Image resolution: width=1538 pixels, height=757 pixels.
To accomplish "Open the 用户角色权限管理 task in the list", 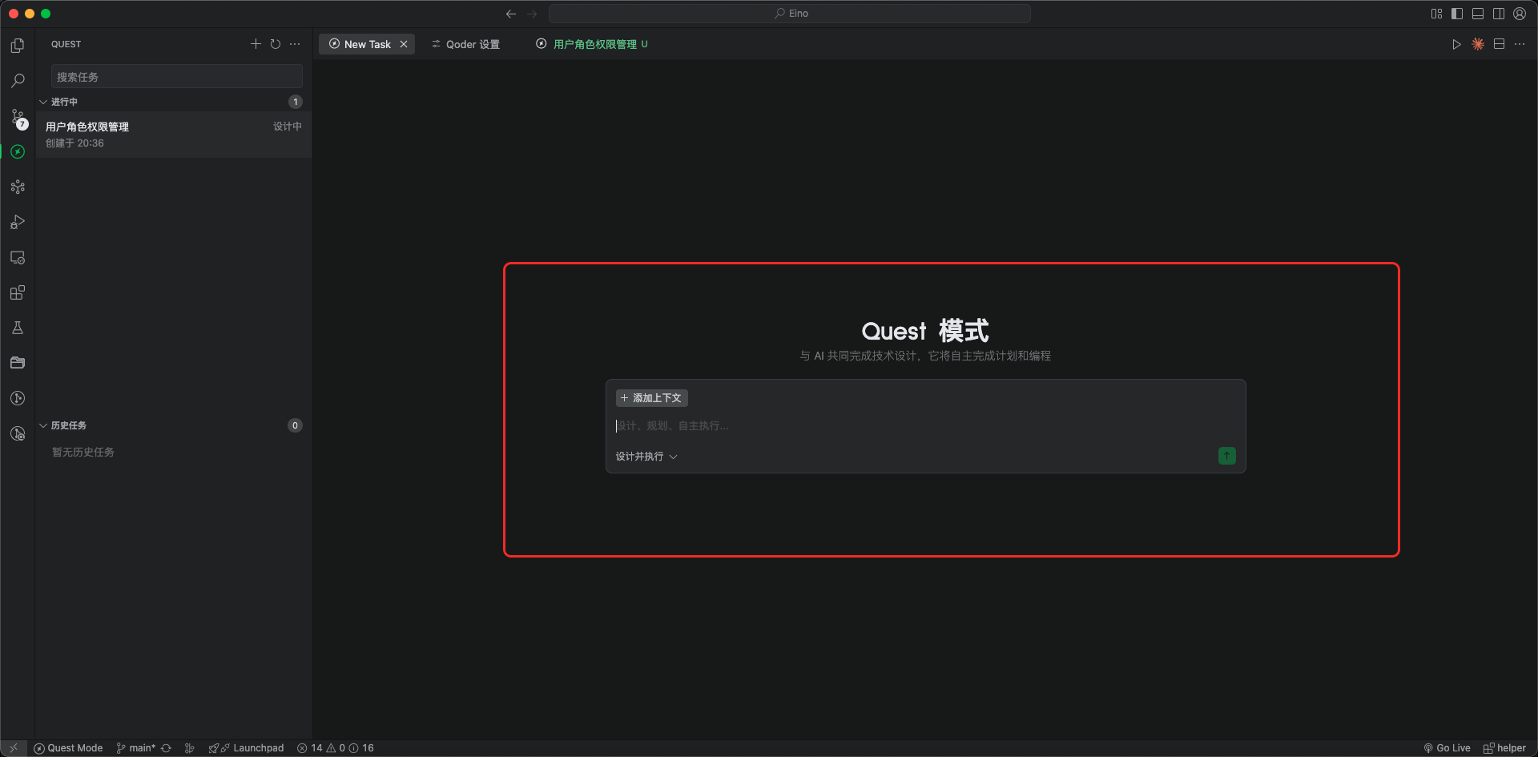I will point(174,135).
